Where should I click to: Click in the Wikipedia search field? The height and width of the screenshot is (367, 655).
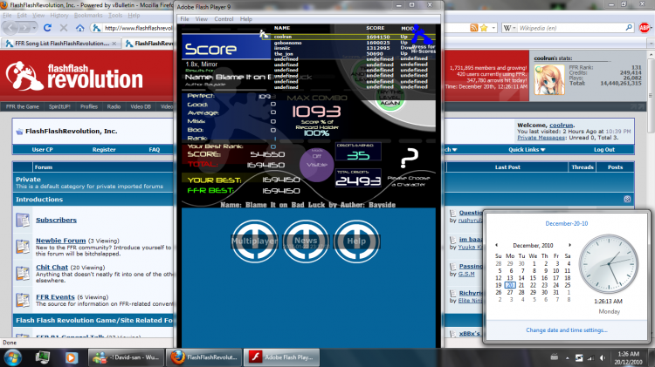(x=571, y=28)
